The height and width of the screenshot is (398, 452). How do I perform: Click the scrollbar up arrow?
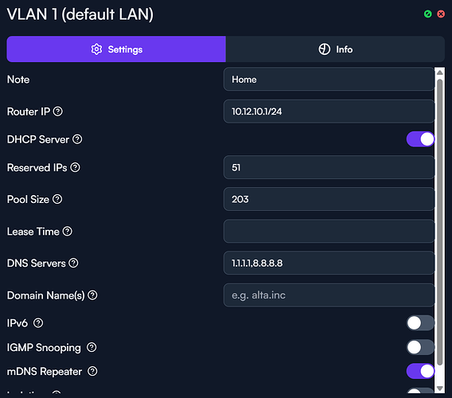point(439,72)
